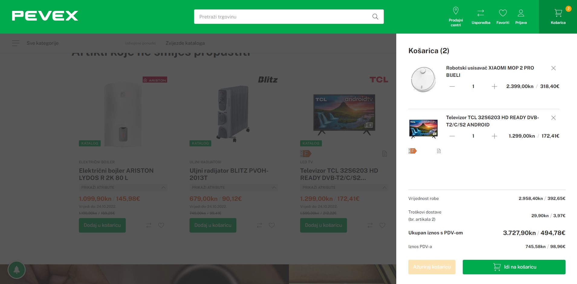Open Televizor TCL 32S6203 cart item link
577x284 pixels.
coord(492,121)
